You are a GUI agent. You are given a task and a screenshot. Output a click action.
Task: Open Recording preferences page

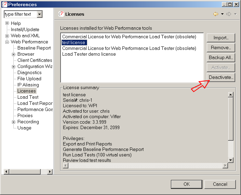(28, 122)
